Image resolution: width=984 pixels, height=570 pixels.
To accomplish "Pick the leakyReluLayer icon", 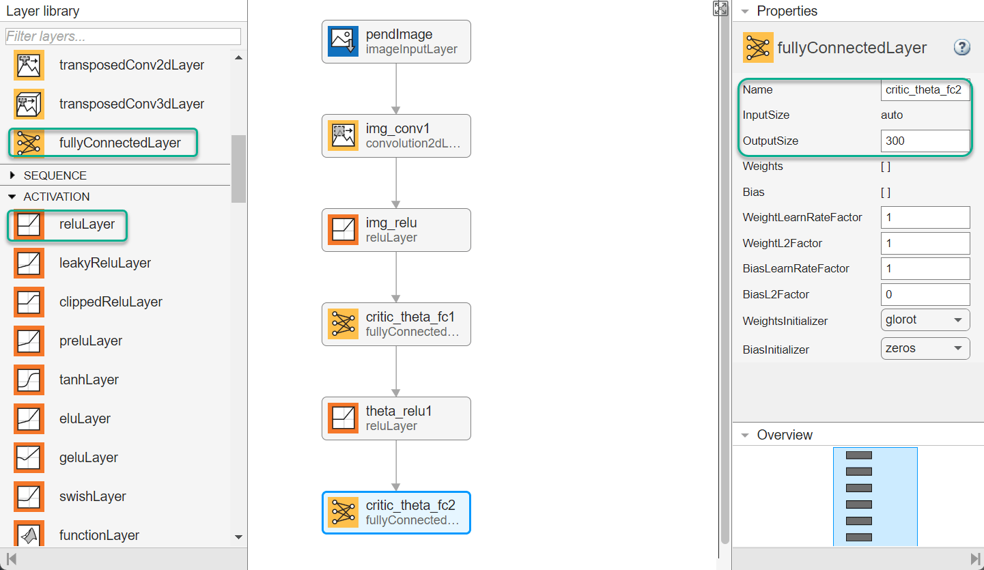I will point(29,263).
